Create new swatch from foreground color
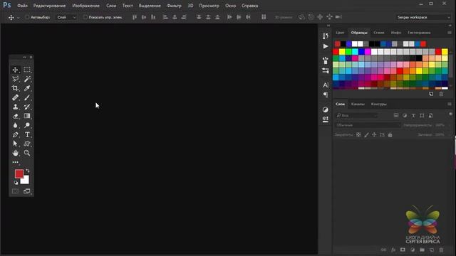Screen dimensions: 456x256 (431, 94)
